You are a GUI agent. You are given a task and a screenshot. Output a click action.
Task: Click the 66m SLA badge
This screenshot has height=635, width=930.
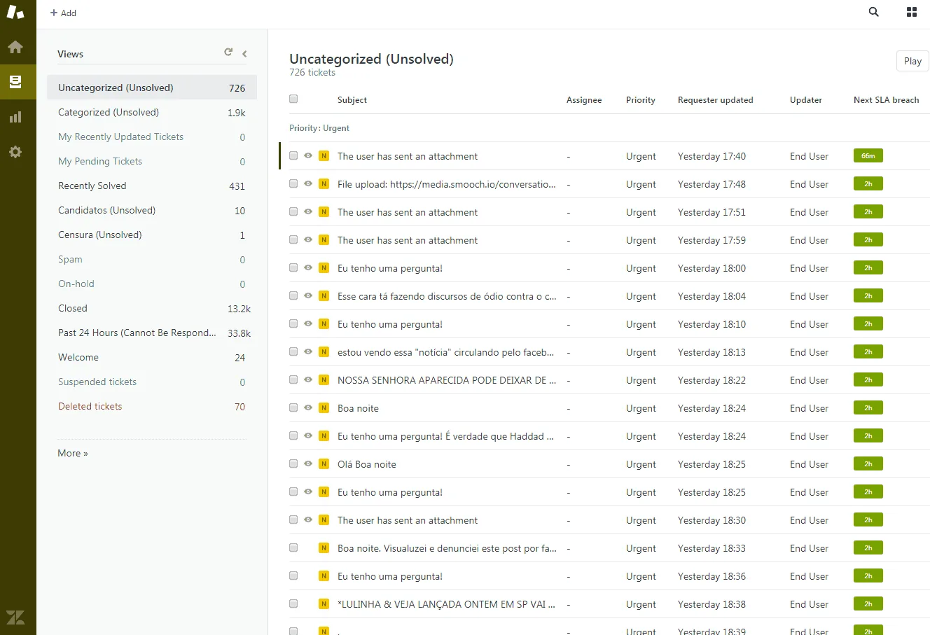pyautogui.click(x=868, y=156)
